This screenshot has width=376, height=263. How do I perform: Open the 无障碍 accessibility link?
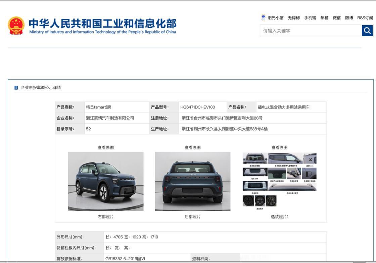pos(294,18)
